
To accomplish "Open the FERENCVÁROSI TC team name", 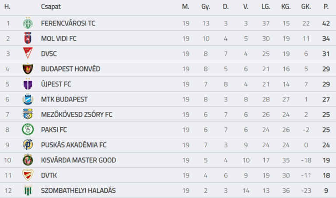I will pyautogui.click(x=68, y=23).
